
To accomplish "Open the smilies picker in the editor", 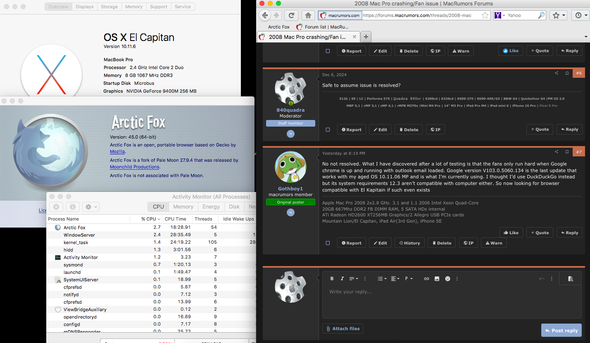I will tap(447, 279).
